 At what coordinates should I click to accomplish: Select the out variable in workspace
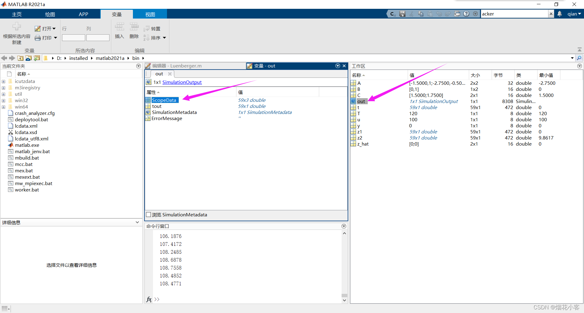[x=361, y=101]
